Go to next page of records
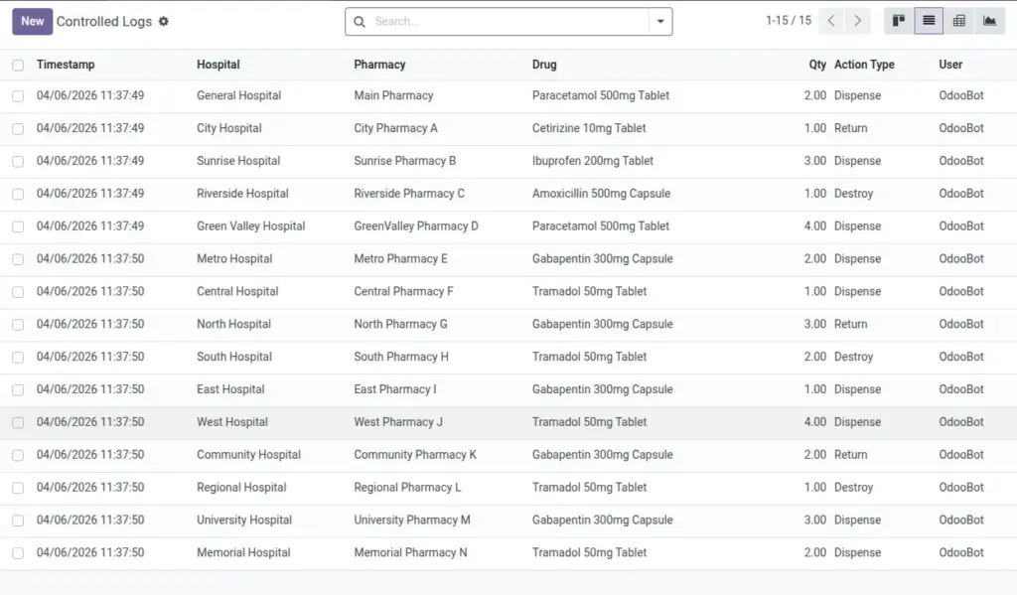The image size is (1017, 595). (857, 21)
